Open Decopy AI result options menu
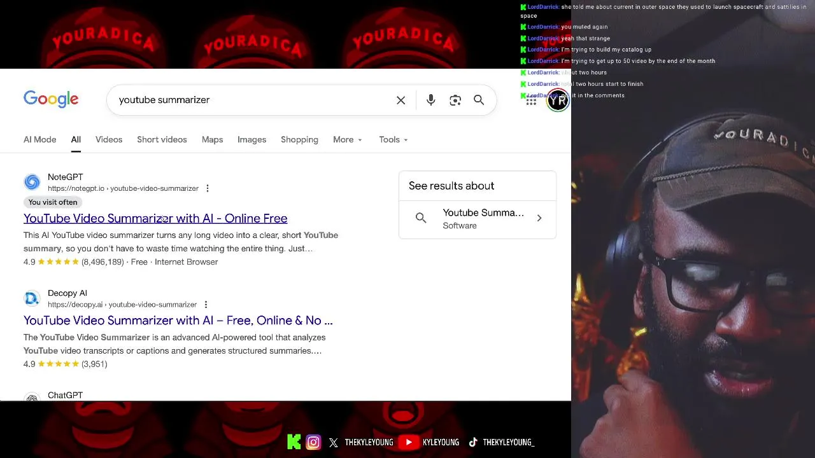This screenshot has height=458, width=815. [x=206, y=305]
